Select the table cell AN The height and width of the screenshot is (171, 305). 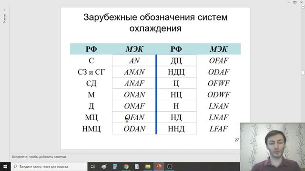click(134, 60)
